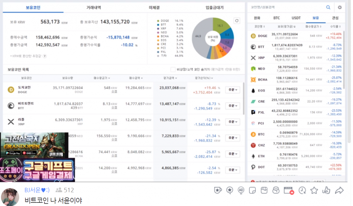Click the BTT coin icon in right list
353x206 pixels.
[x=253, y=47]
